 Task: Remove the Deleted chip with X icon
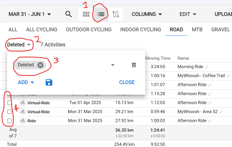[x=40, y=65]
